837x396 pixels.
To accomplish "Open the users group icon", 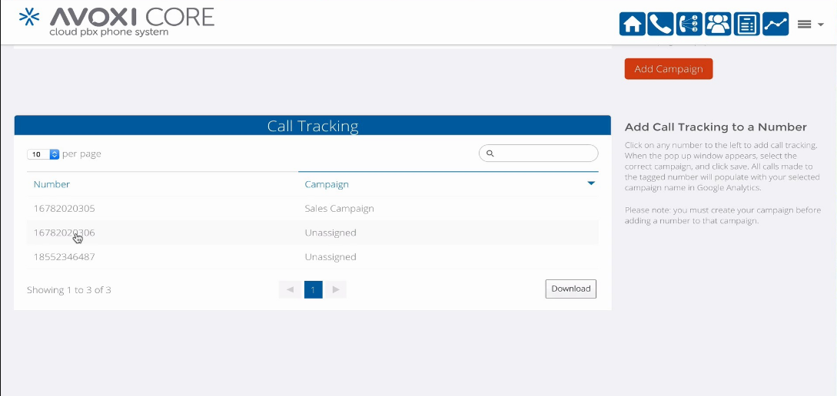I will [718, 24].
